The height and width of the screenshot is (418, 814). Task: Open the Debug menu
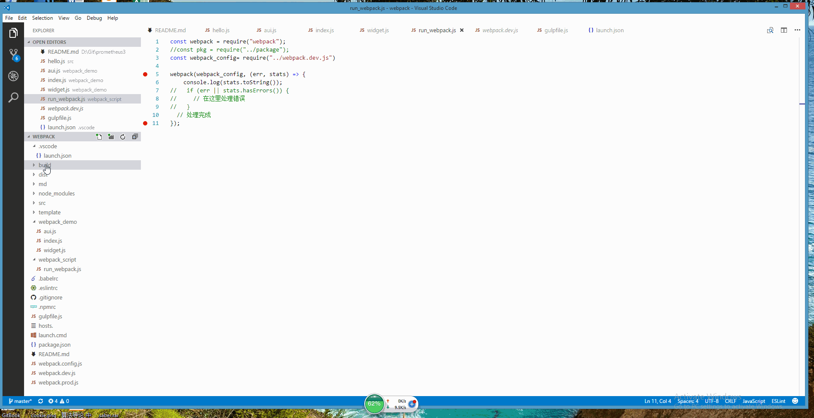94,18
